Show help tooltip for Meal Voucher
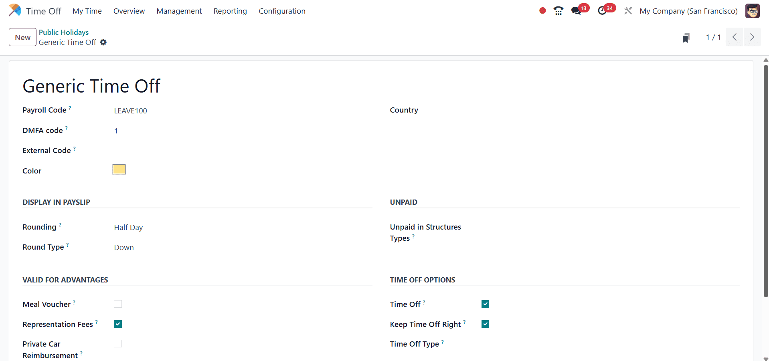Image resolution: width=769 pixels, height=361 pixels. coord(74,302)
